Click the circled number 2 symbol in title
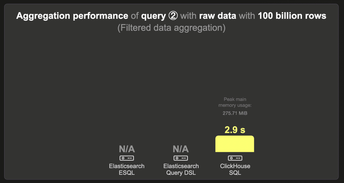This screenshot has width=344, height=183. [x=174, y=16]
